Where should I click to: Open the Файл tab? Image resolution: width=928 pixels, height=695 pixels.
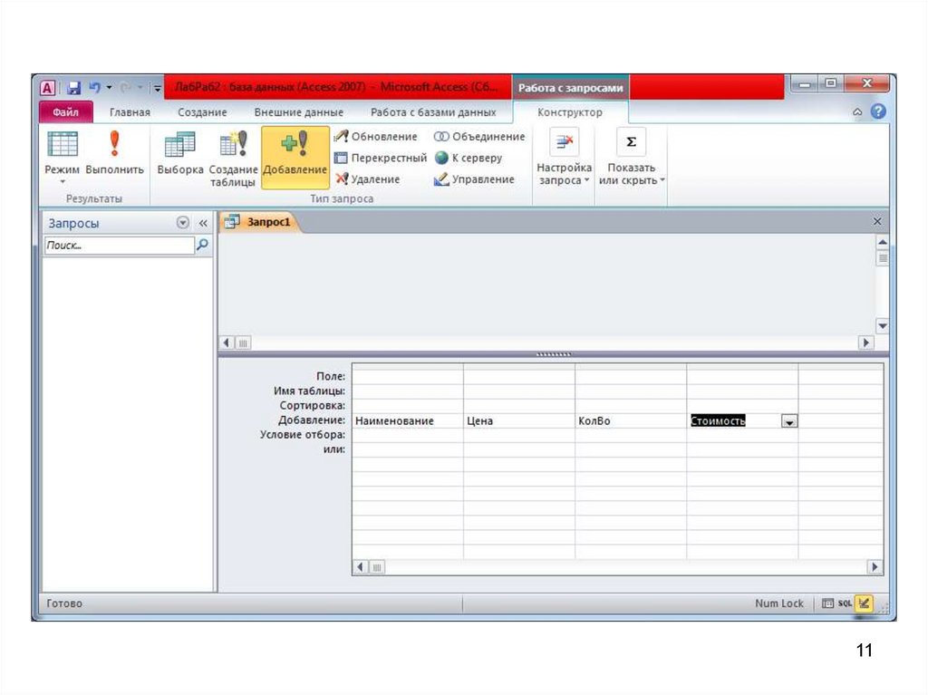coord(66,112)
